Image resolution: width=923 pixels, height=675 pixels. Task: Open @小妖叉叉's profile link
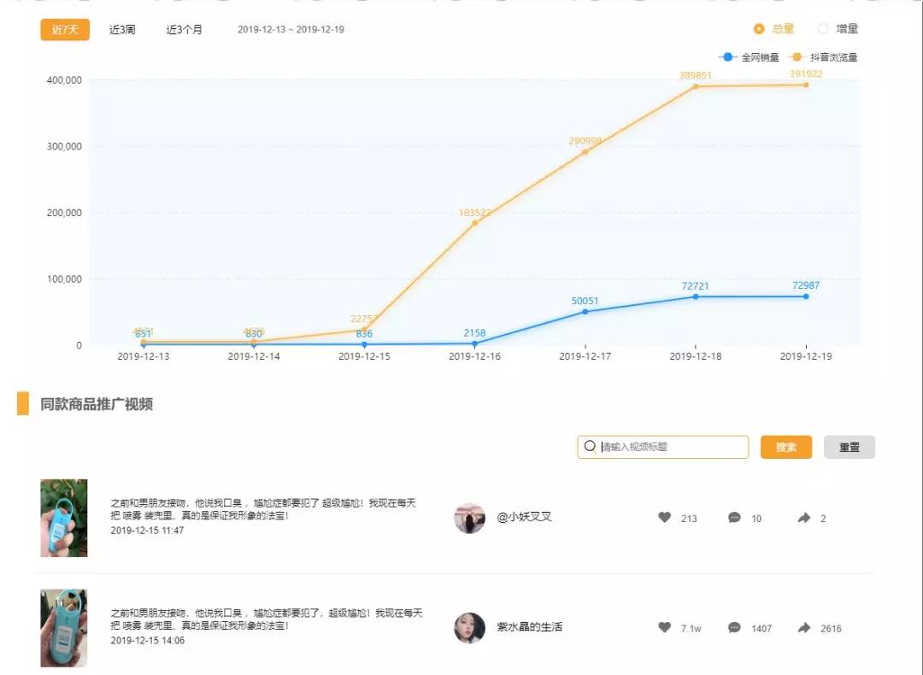pyautogui.click(x=526, y=518)
